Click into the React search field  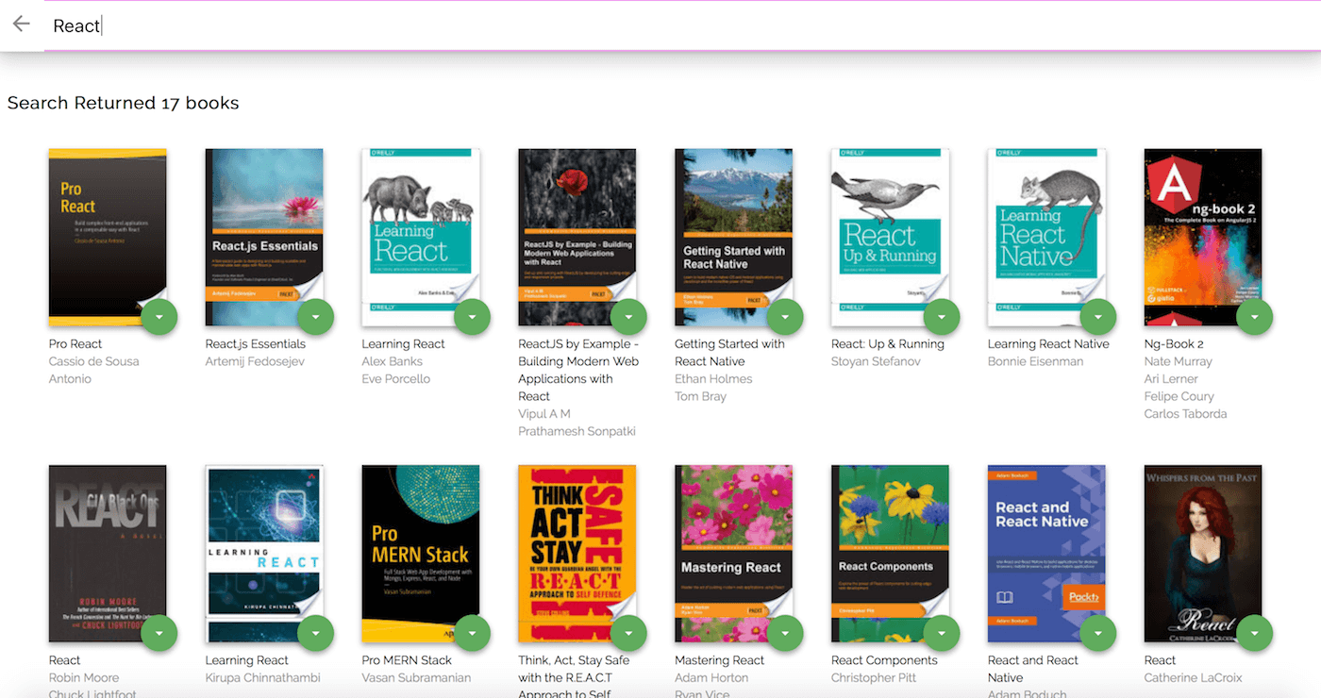[x=681, y=25]
